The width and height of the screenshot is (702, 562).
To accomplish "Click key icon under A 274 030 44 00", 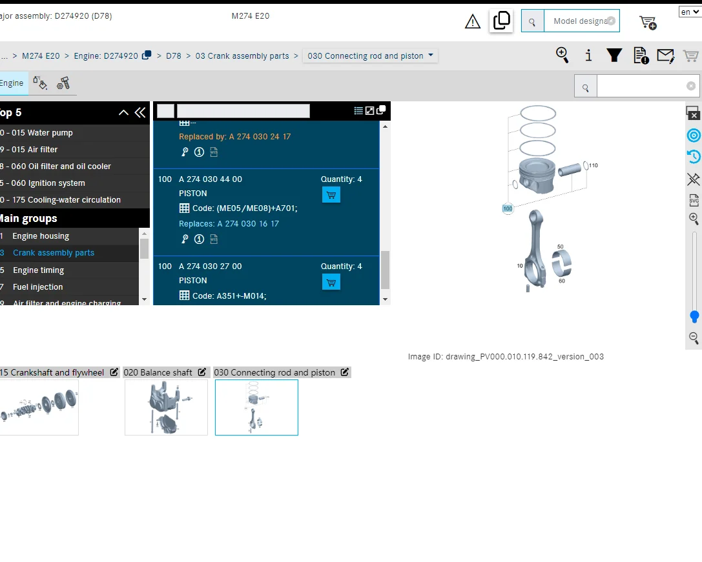I will (x=185, y=239).
